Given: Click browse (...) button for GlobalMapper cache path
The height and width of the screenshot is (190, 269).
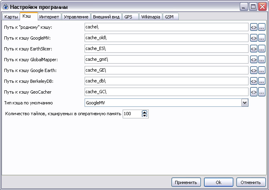Looking at the screenshot, I should pos(261,60).
